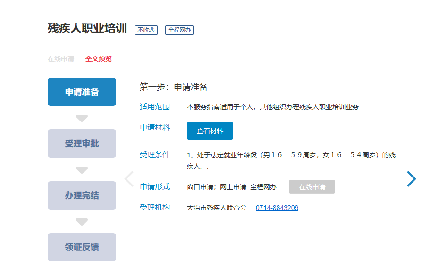This screenshot has width=430, height=274.
Task: Jump to the 领证反馈 step
Action: tap(82, 247)
